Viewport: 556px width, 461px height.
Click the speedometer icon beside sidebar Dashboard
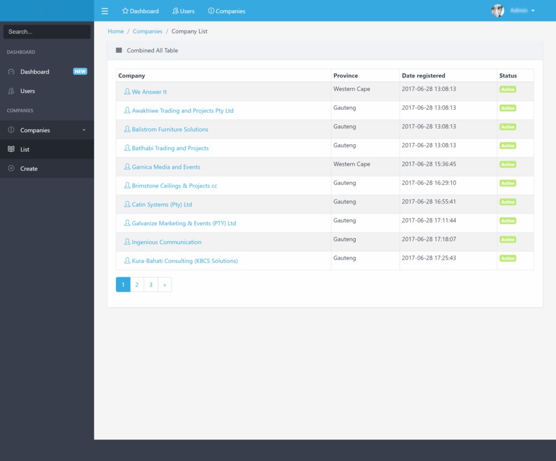point(11,71)
